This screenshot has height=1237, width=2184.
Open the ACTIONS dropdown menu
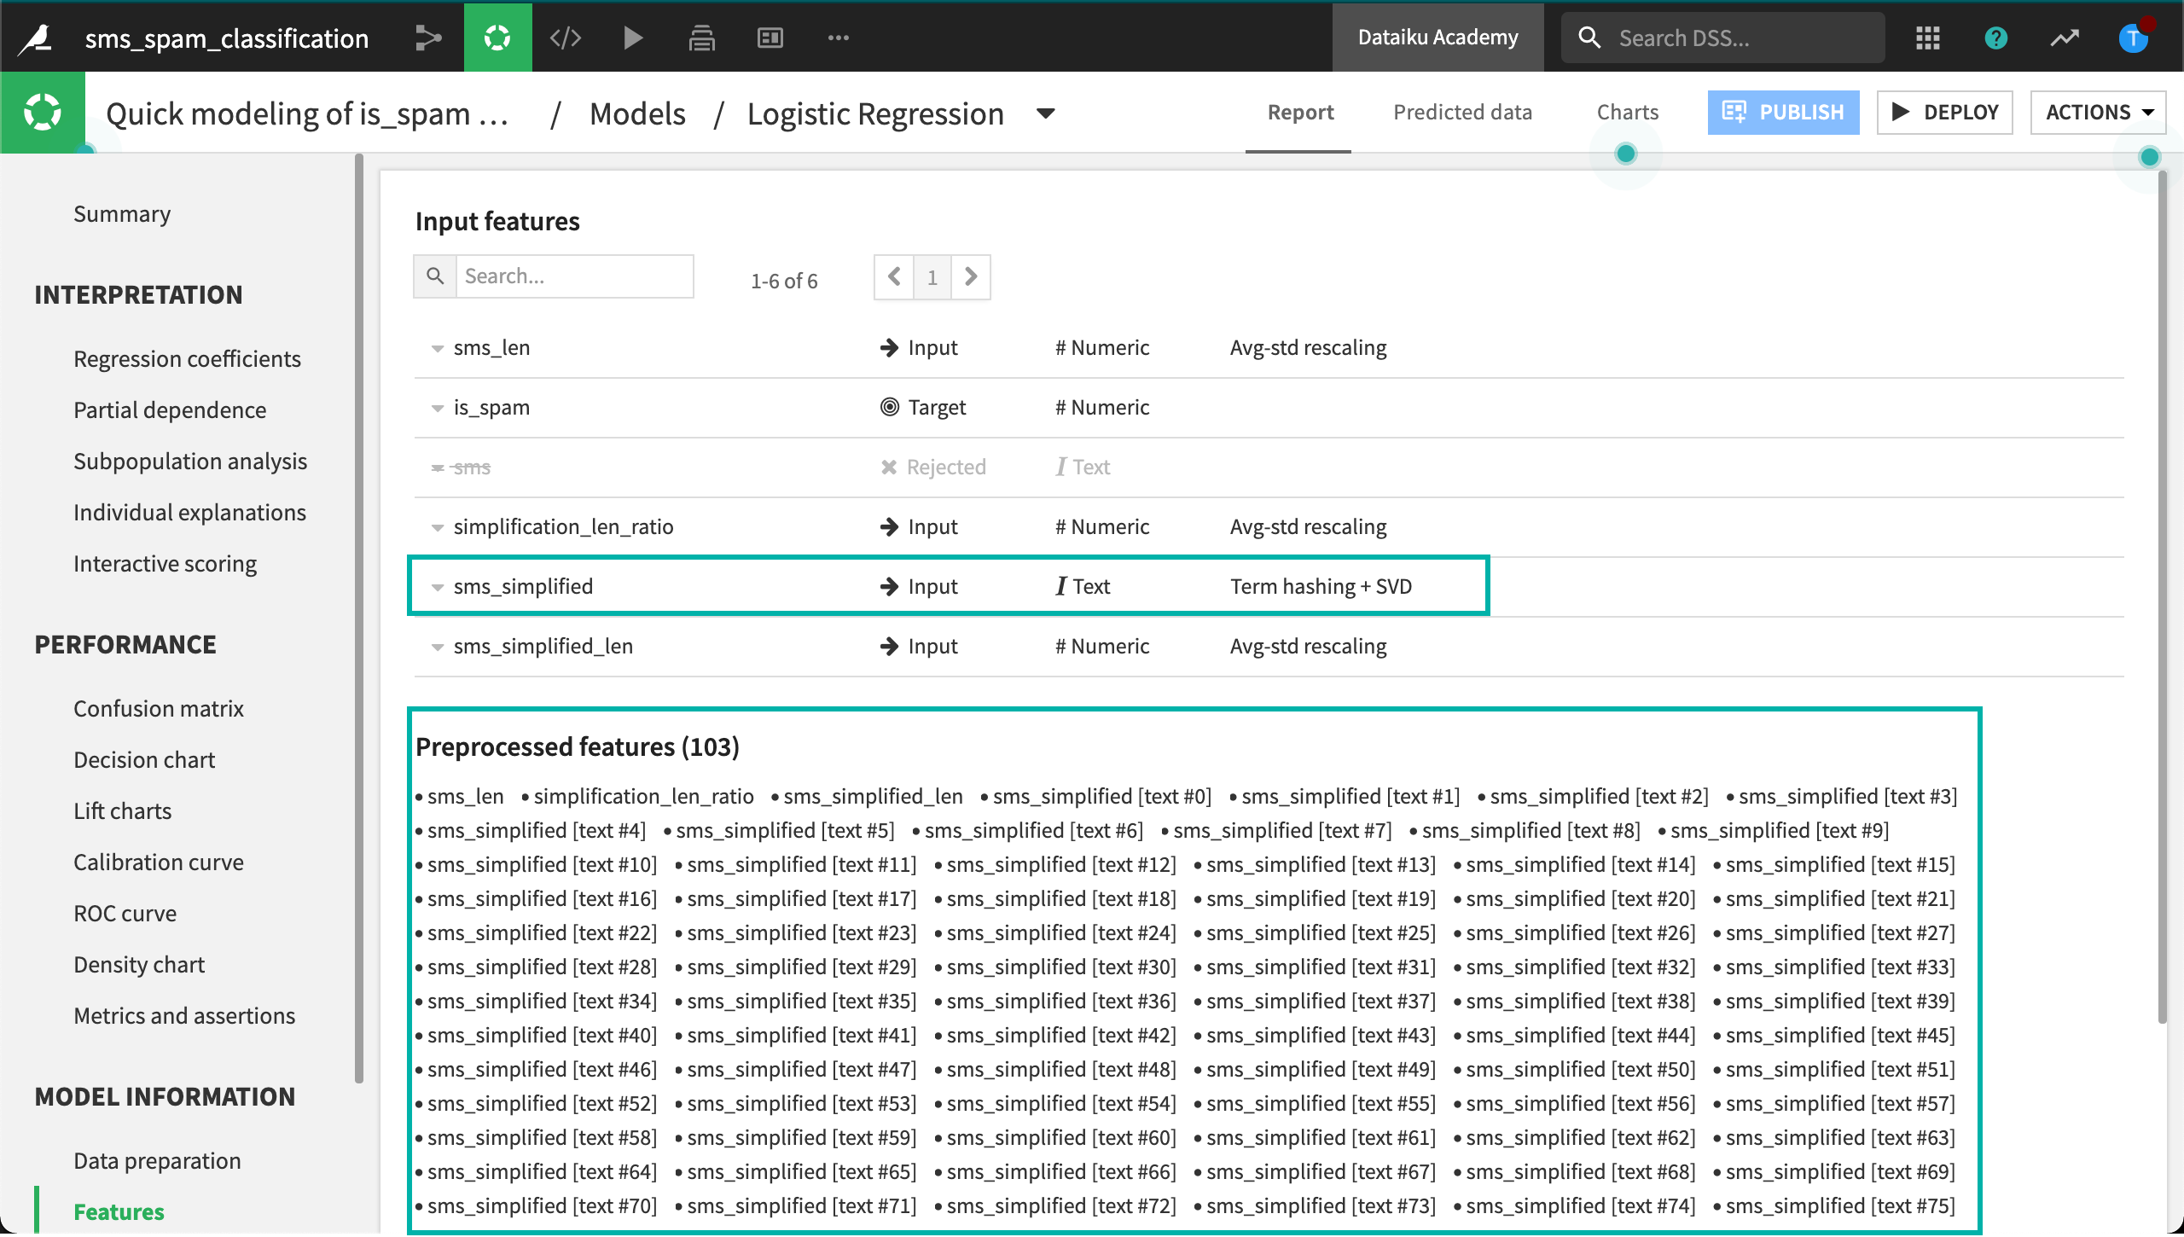point(2099,113)
